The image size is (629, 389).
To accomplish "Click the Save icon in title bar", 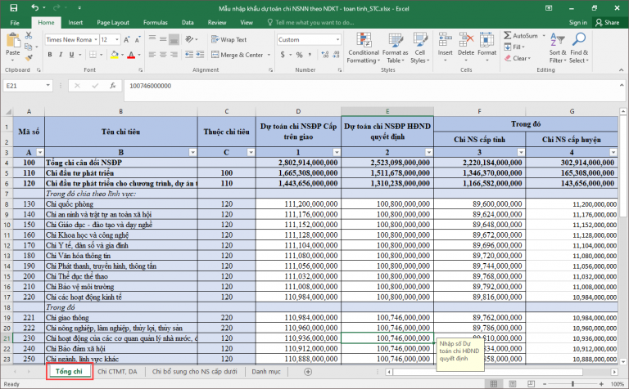I will pyautogui.click(x=14, y=8).
